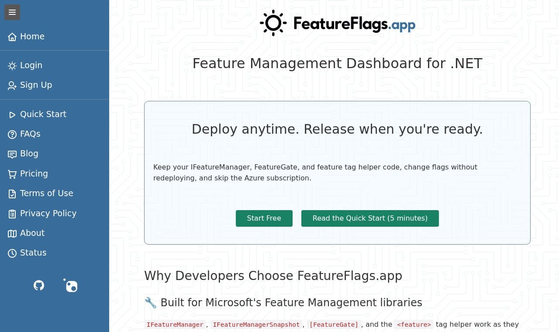Click the '[FeatureGate]' code snippet
The height and width of the screenshot is (332, 559).
[x=334, y=325]
